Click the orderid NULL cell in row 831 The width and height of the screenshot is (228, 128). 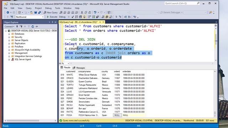pos(117,115)
